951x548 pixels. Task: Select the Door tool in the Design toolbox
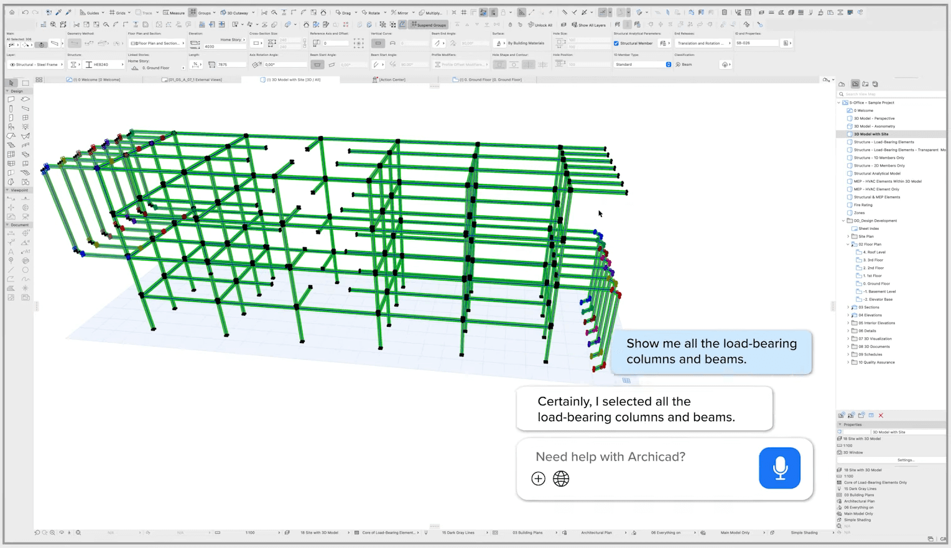point(11,117)
